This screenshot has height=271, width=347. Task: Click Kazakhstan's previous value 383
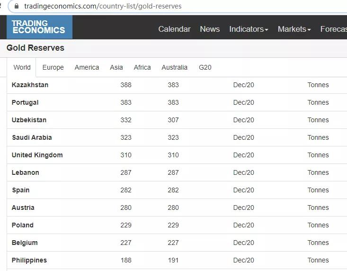[173, 85]
